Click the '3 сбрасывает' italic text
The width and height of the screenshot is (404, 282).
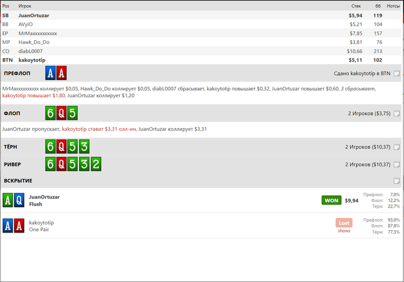point(358,89)
